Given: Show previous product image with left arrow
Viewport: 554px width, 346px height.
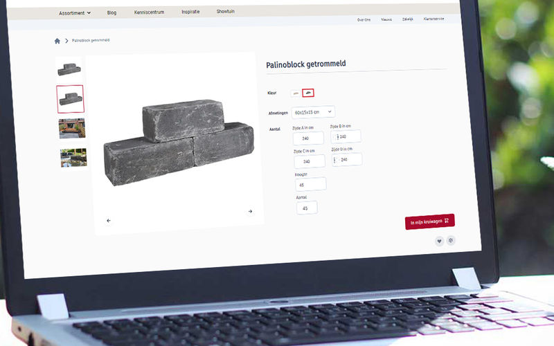Looking at the screenshot, I should click(x=109, y=221).
